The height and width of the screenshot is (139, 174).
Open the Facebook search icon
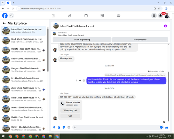(x=11, y=16)
